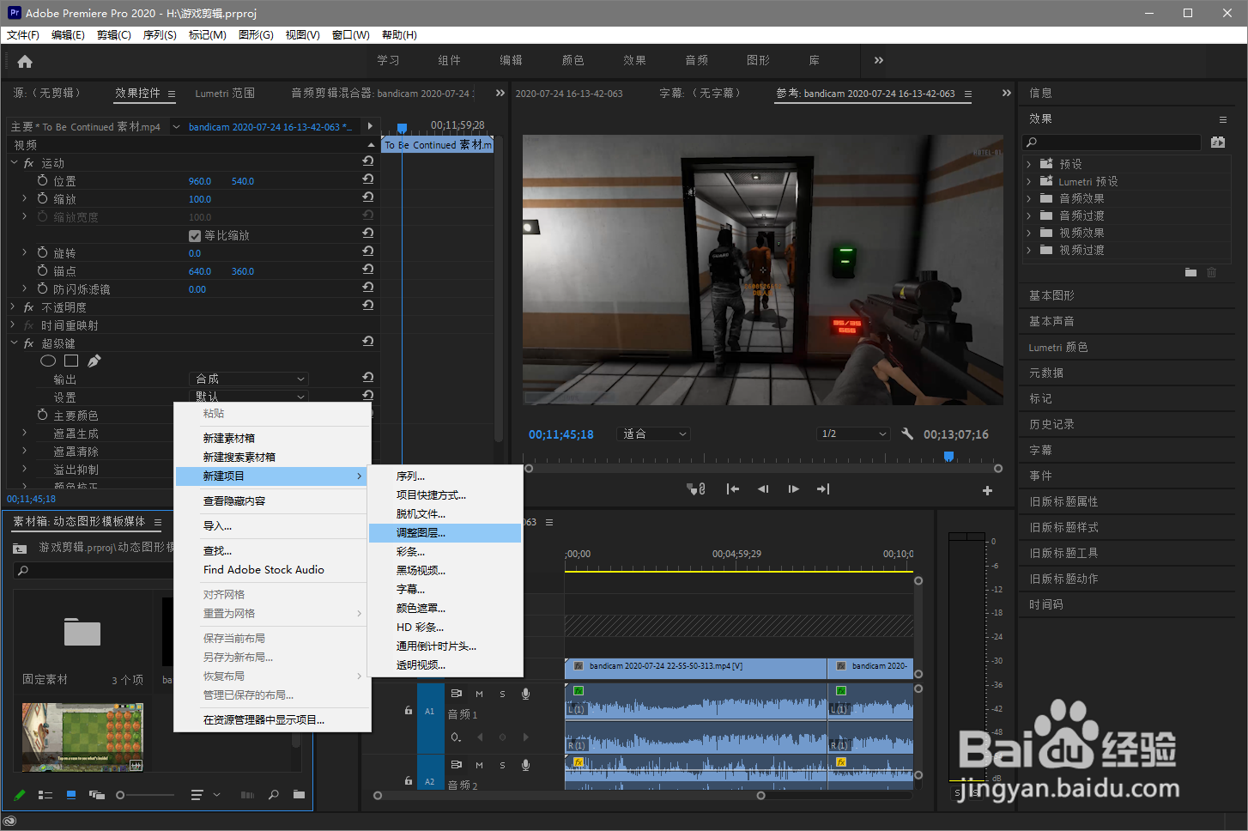The height and width of the screenshot is (831, 1248).
Task: Open the 文件(F) menu
Action: (x=23, y=34)
